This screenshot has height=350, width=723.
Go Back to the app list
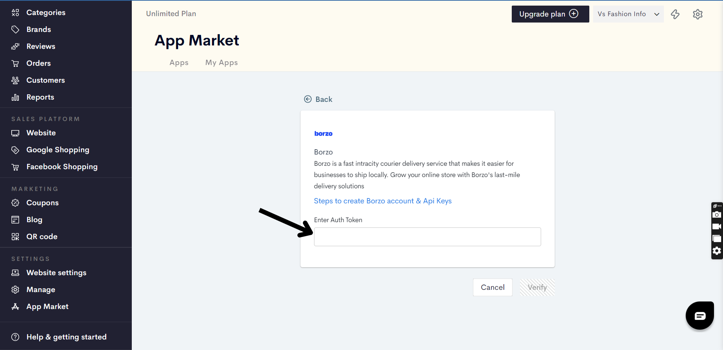point(318,99)
